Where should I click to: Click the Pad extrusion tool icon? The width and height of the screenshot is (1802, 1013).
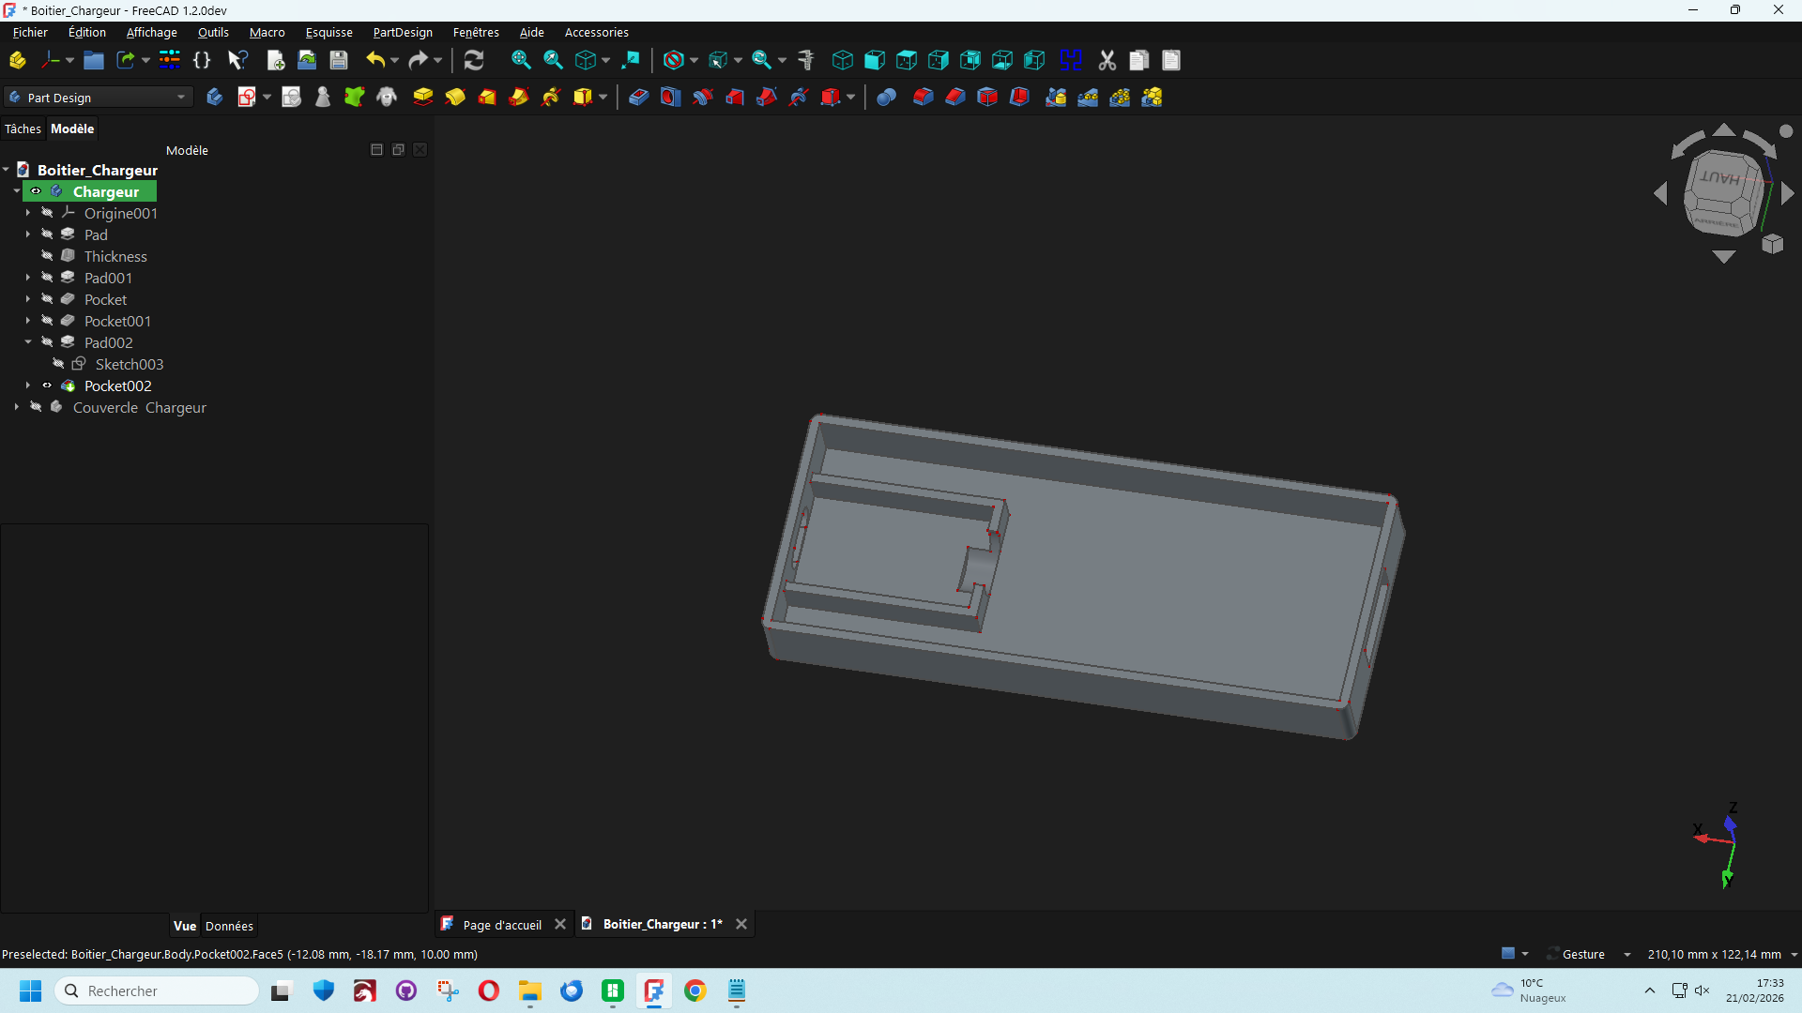422,97
